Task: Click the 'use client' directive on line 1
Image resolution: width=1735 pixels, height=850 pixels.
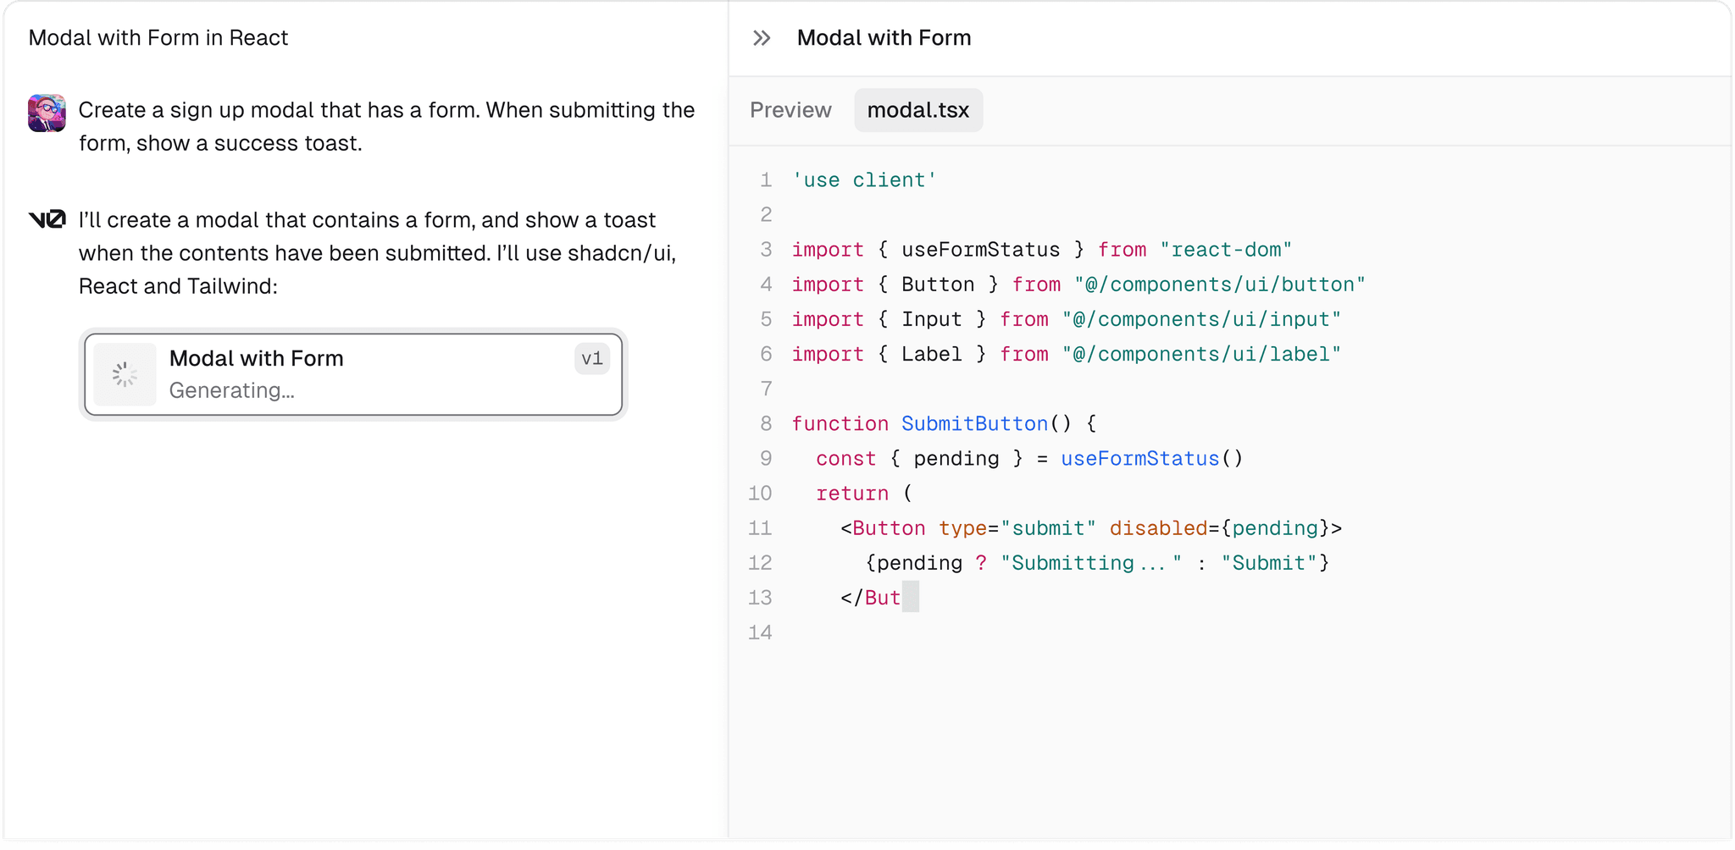Action: pyautogui.click(x=863, y=180)
